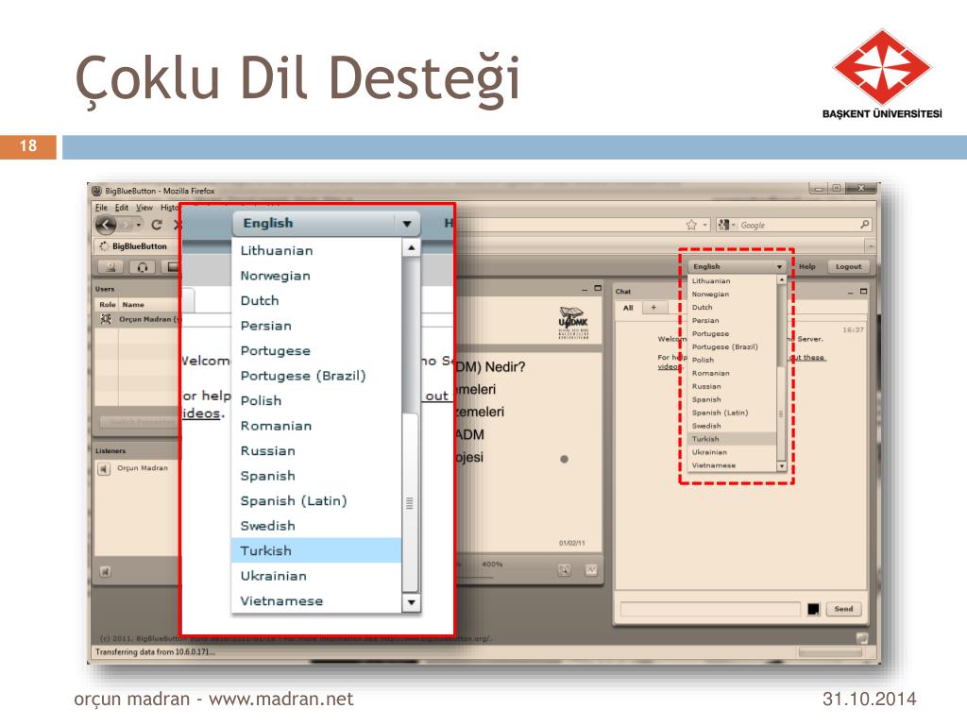Click the 'Transferring data from 10.6.0.171...' status text
The image size is (967, 725).
[156, 651]
